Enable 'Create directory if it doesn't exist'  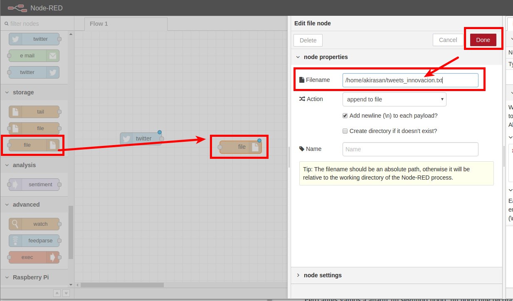point(345,131)
